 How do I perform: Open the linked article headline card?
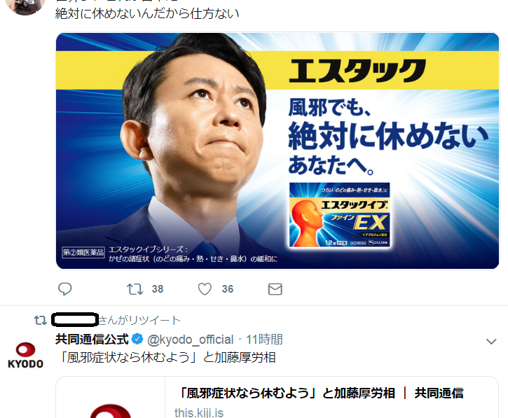pyautogui.click(x=322, y=393)
